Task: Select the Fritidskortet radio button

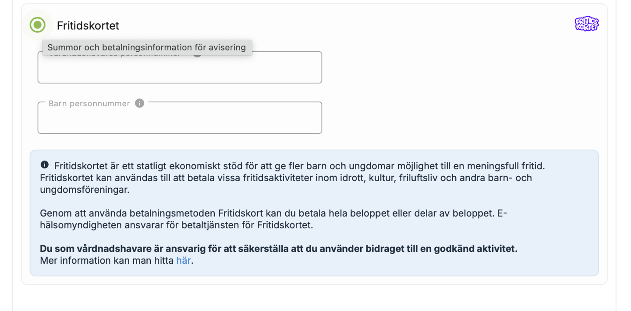Action: click(x=38, y=25)
